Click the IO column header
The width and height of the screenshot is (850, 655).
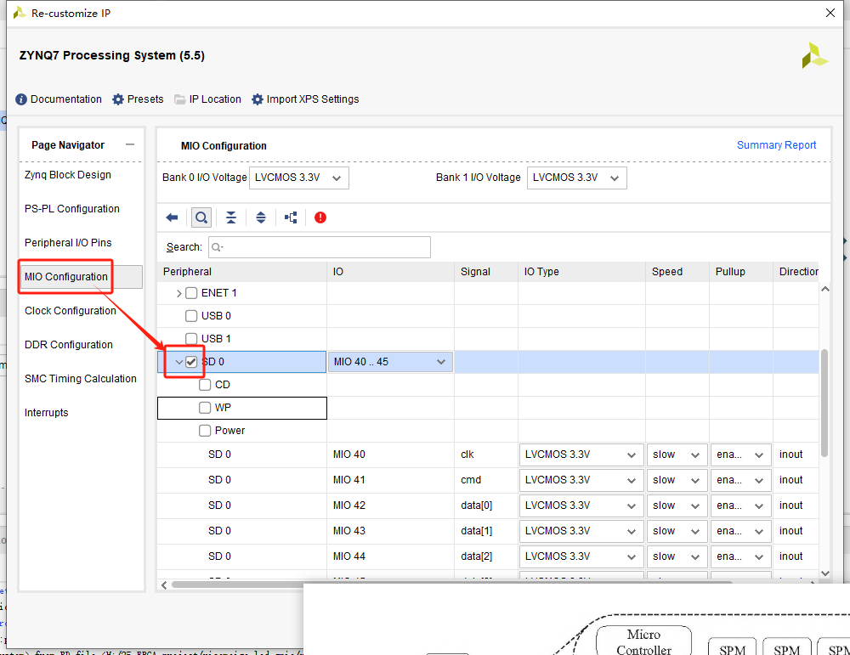pyautogui.click(x=390, y=272)
